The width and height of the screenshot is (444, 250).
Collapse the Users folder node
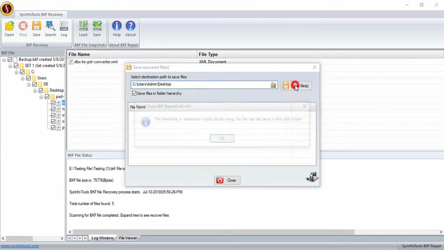[x=23, y=79]
